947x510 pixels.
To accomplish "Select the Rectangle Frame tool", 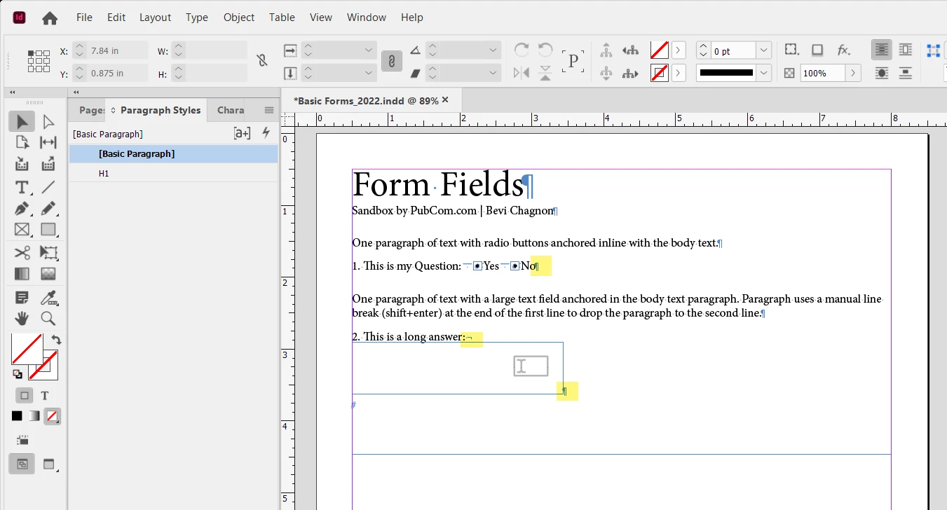I will pos(22,230).
